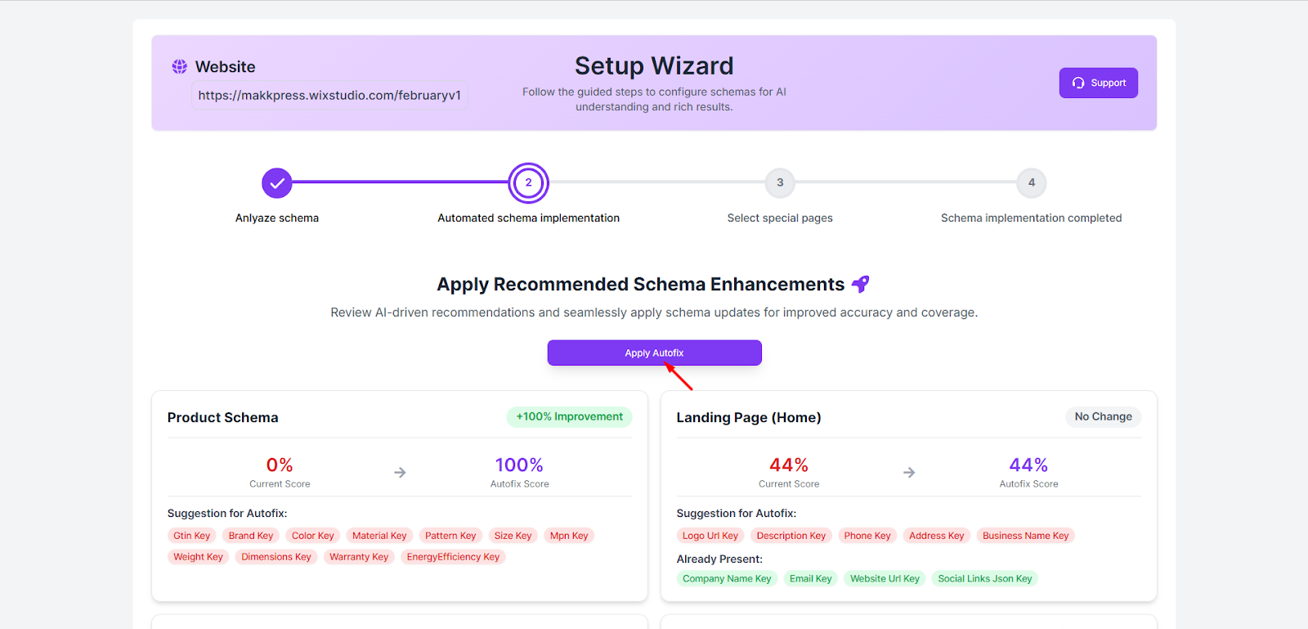Select the EnergyEfficiency Key tag
This screenshot has width=1308, height=629.
pyautogui.click(x=453, y=557)
